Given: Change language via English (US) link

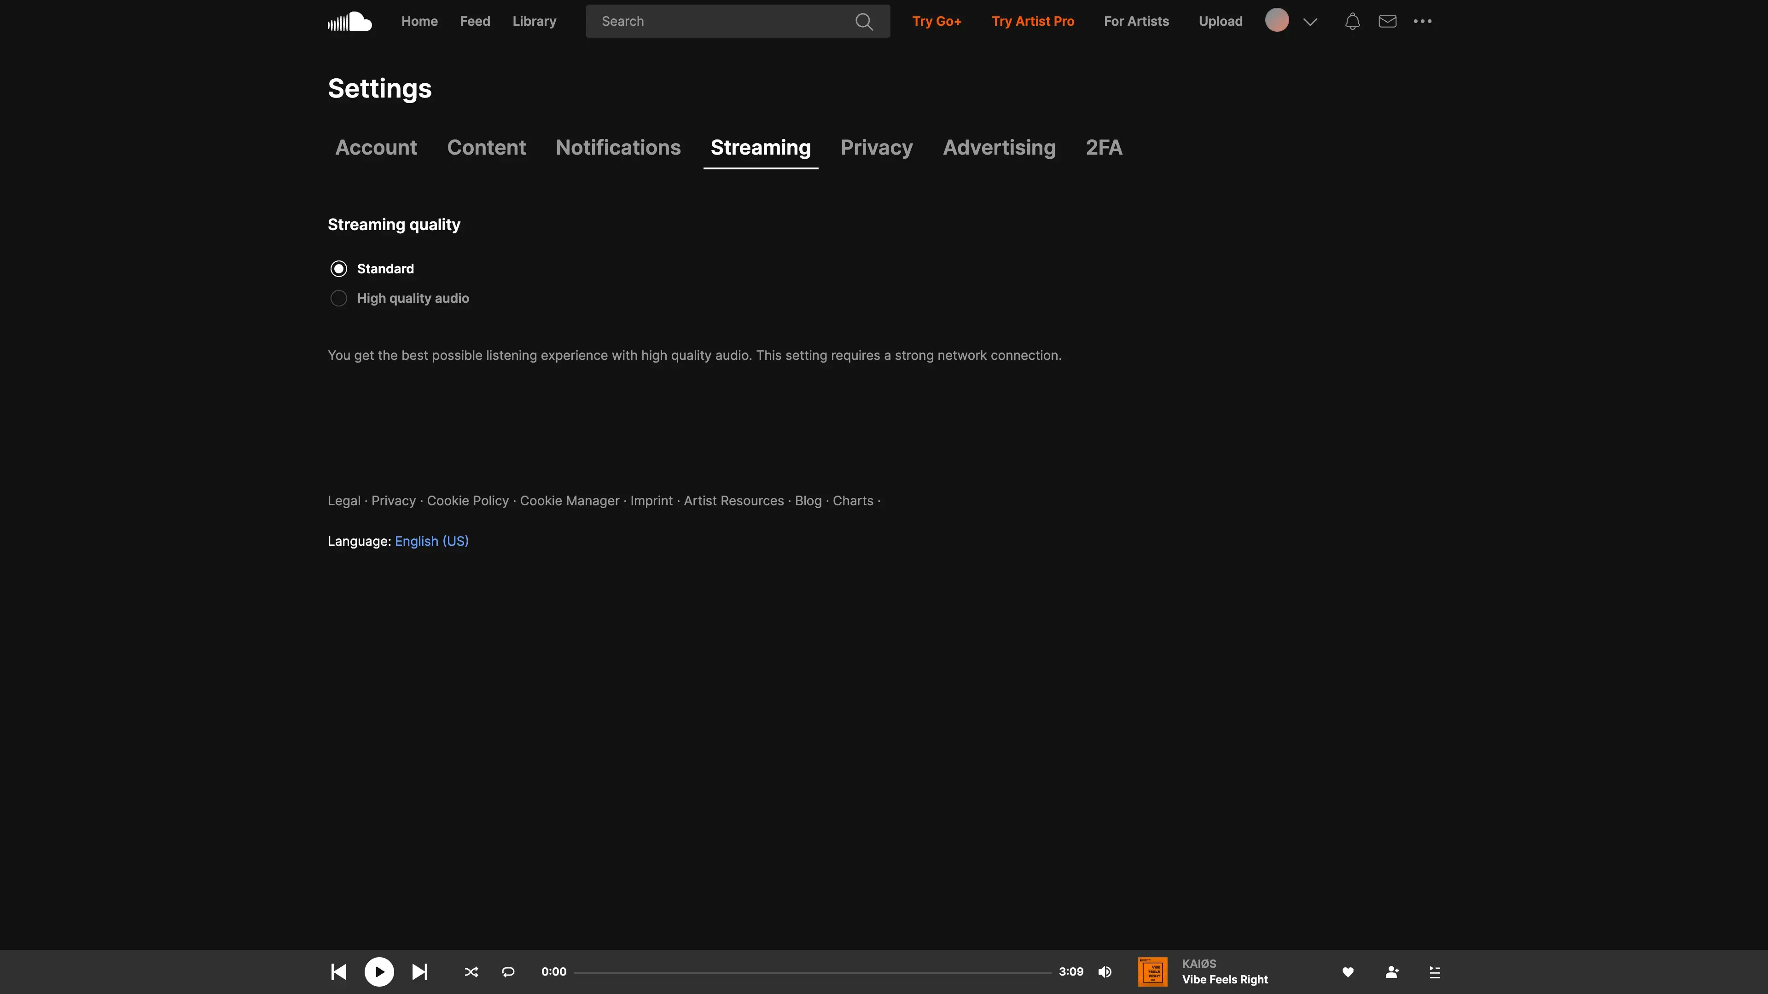Looking at the screenshot, I should pos(431,541).
